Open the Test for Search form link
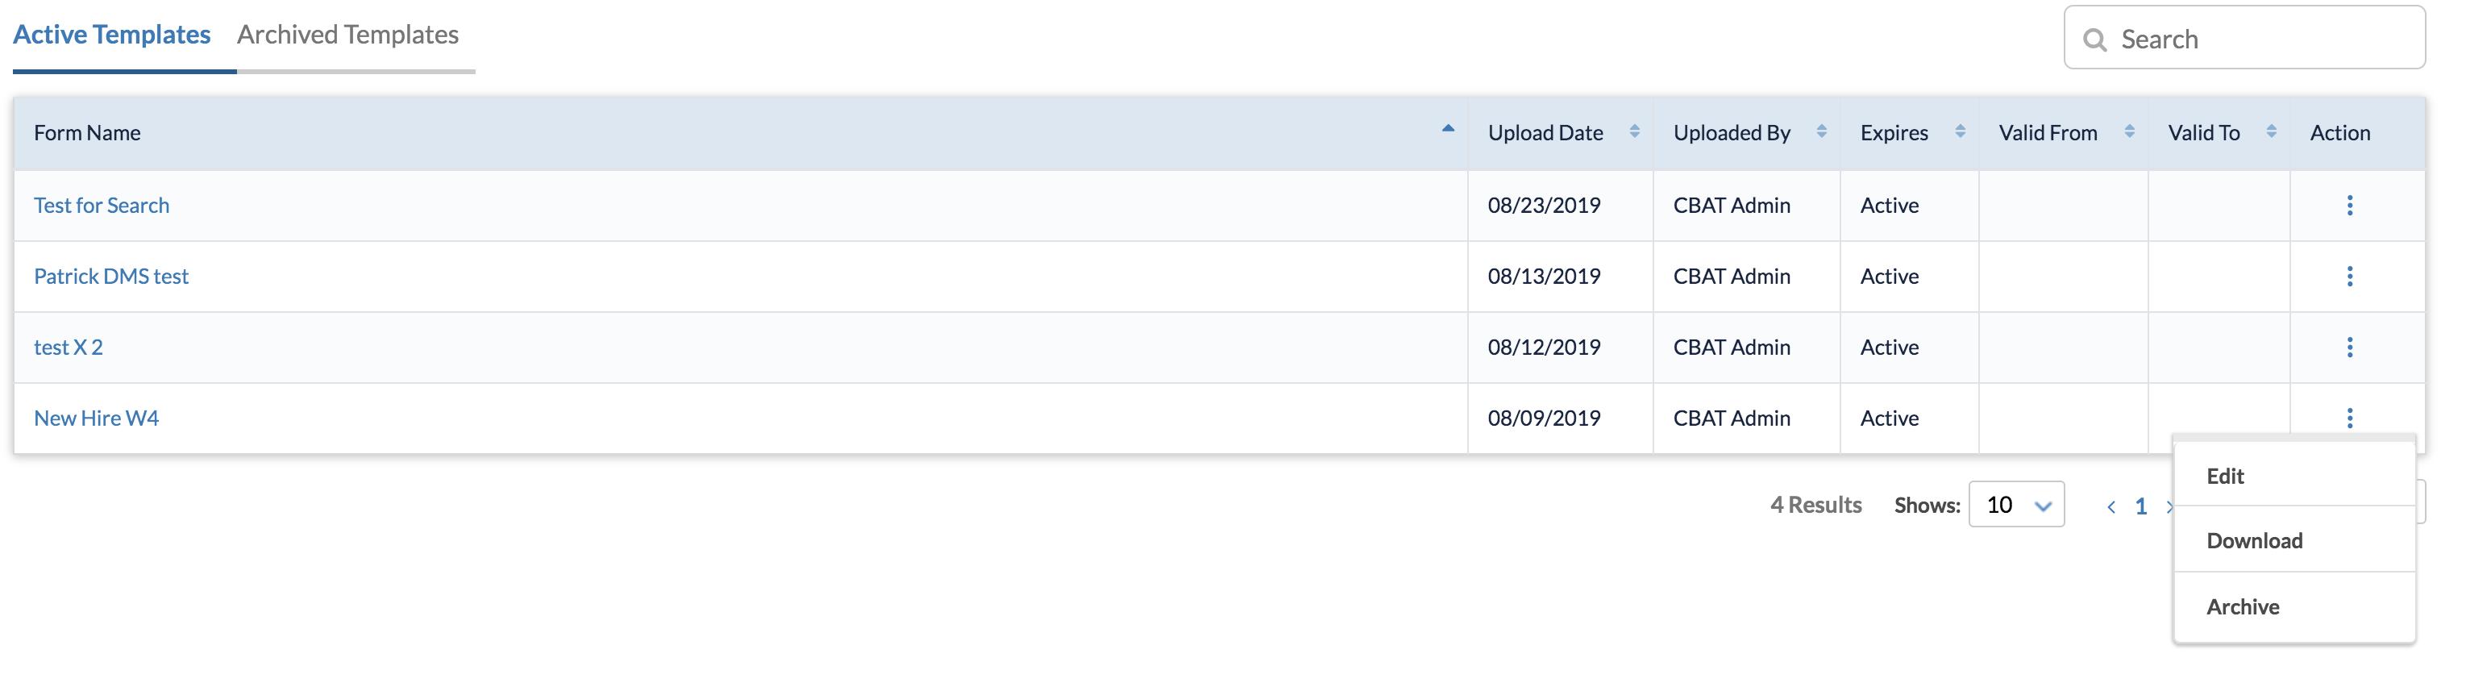This screenshot has width=2491, height=687. point(102,205)
